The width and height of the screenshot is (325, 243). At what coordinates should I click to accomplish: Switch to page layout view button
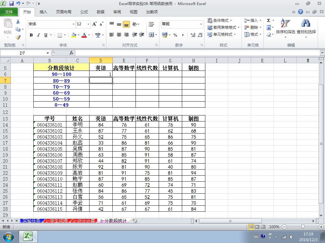pyautogui.click(x=257, y=227)
